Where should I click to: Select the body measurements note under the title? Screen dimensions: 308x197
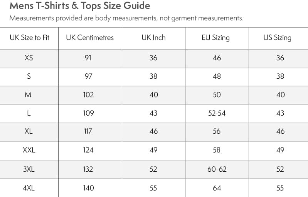(126, 18)
